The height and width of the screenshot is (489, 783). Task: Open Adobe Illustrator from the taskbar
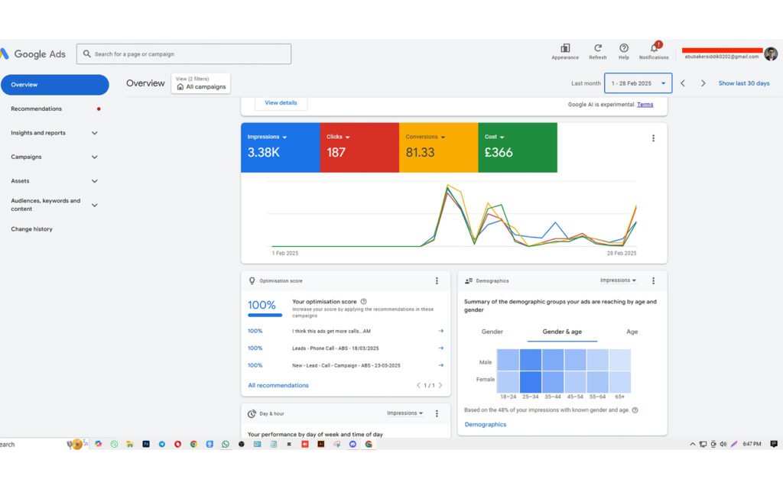321,444
